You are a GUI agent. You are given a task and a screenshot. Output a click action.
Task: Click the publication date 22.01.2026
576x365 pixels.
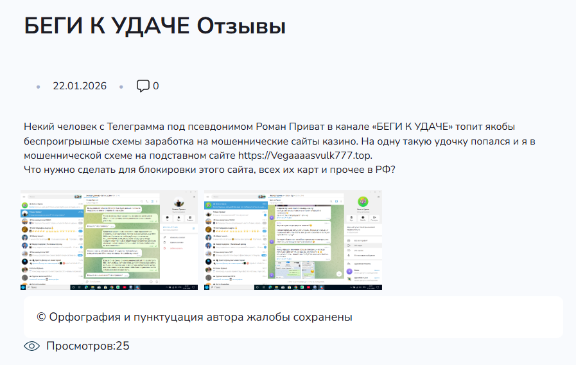pos(80,86)
